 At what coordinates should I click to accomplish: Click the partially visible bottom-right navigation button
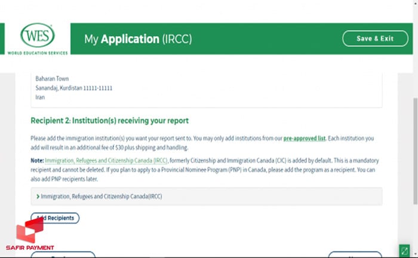coord(355,255)
